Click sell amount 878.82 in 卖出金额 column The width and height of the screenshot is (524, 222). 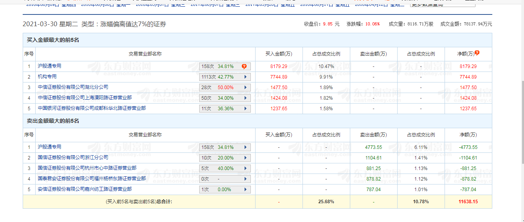point(373,179)
